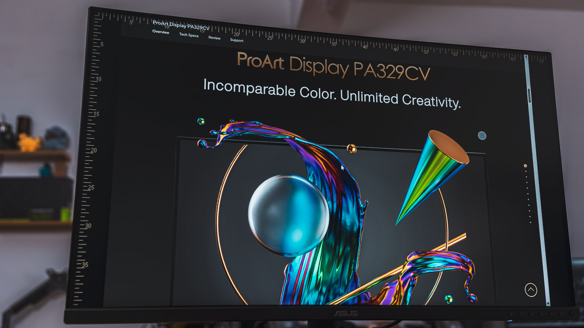Viewport: 584px width, 328px height.
Task: Click the small ProArt Display PA329CV header link
Action: point(181,25)
